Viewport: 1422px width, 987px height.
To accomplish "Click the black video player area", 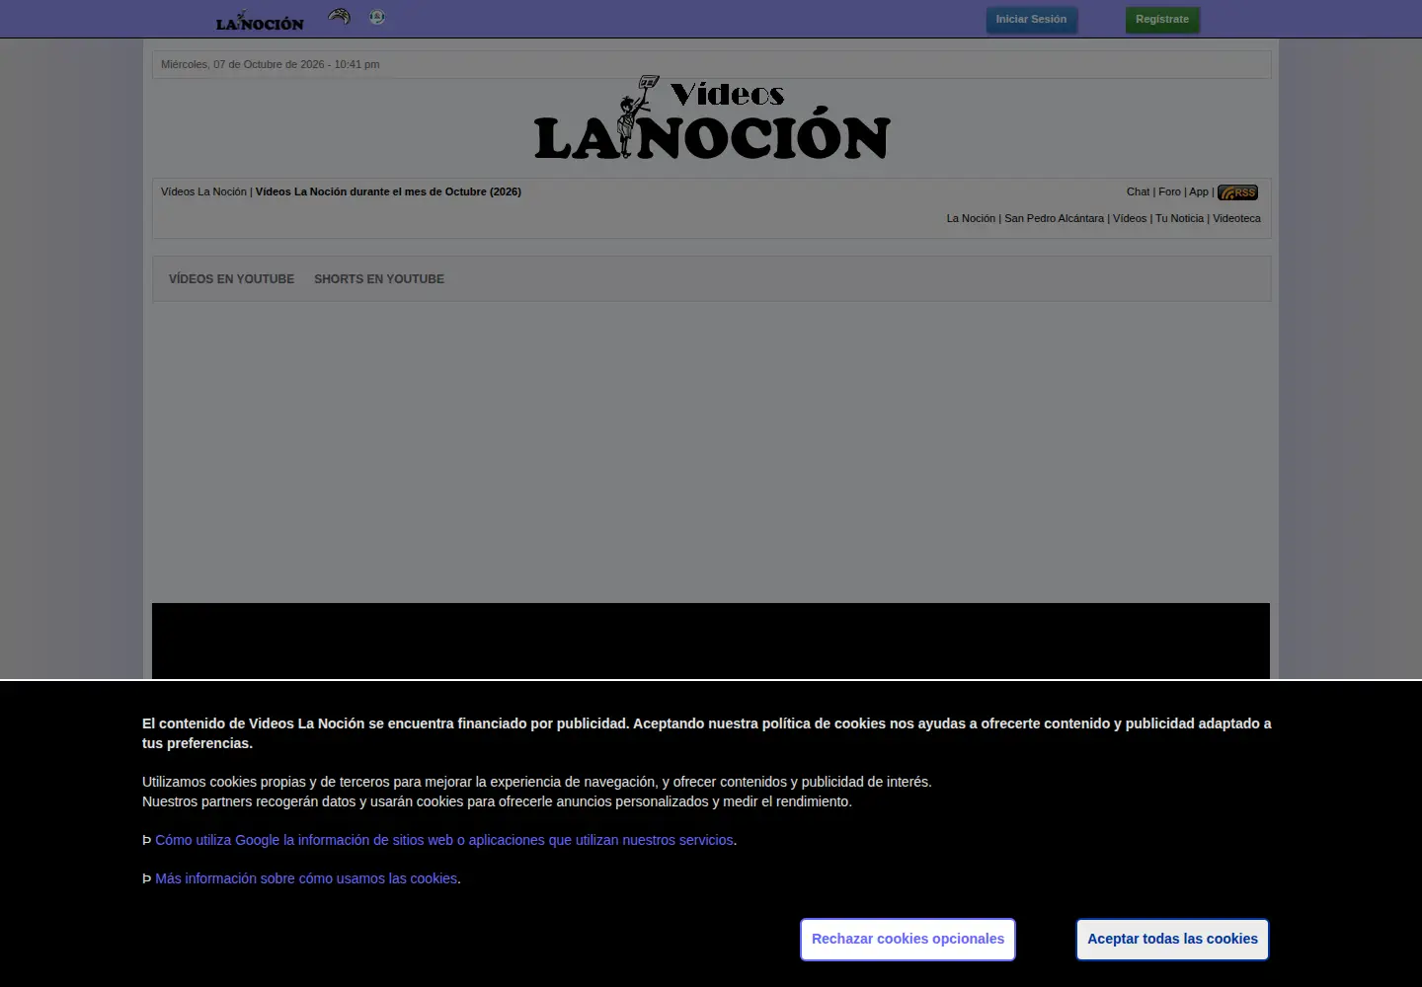I will (x=711, y=641).
